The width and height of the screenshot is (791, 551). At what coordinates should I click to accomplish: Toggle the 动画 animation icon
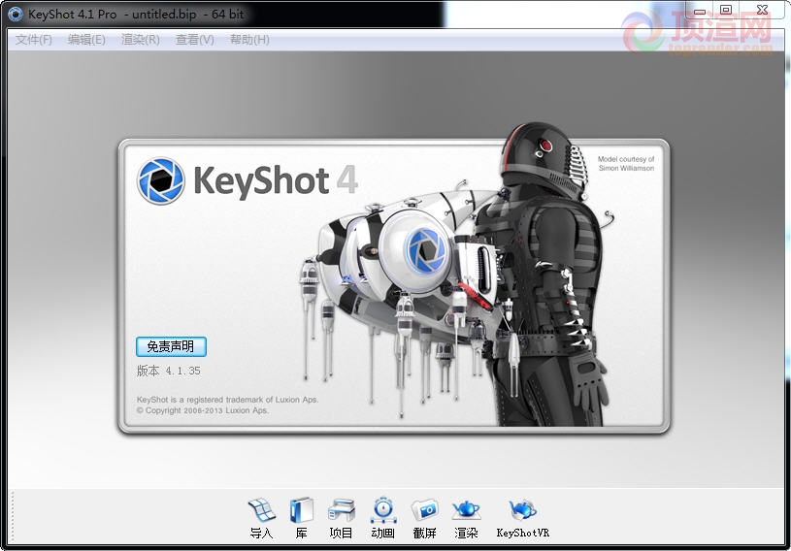coord(383,518)
